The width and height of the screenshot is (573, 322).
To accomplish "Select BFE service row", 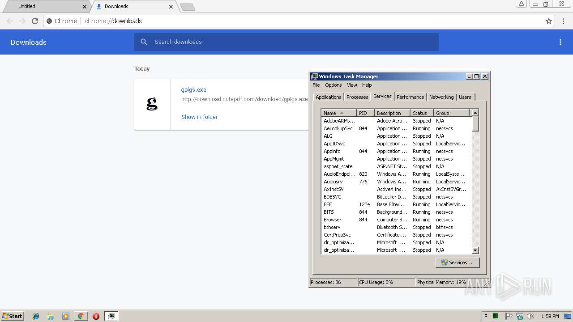I will tap(396, 204).
